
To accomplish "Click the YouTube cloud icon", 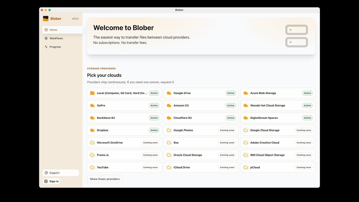I will (x=92, y=167).
